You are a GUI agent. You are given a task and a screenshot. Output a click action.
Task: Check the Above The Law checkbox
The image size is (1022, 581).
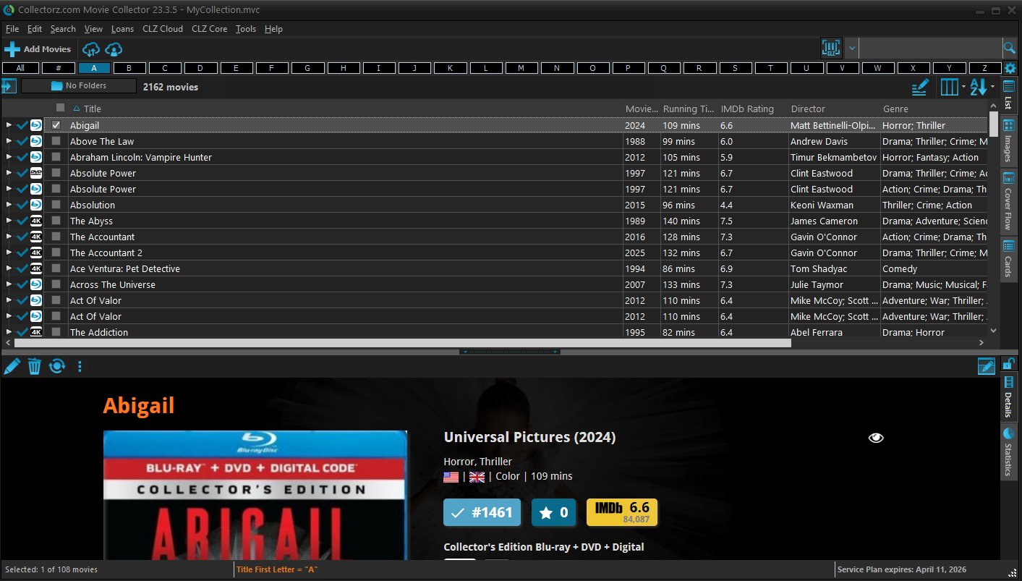(56, 141)
